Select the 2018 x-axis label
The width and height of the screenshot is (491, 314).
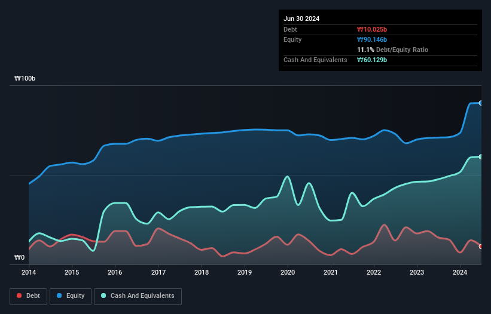pyautogui.click(x=202, y=272)
